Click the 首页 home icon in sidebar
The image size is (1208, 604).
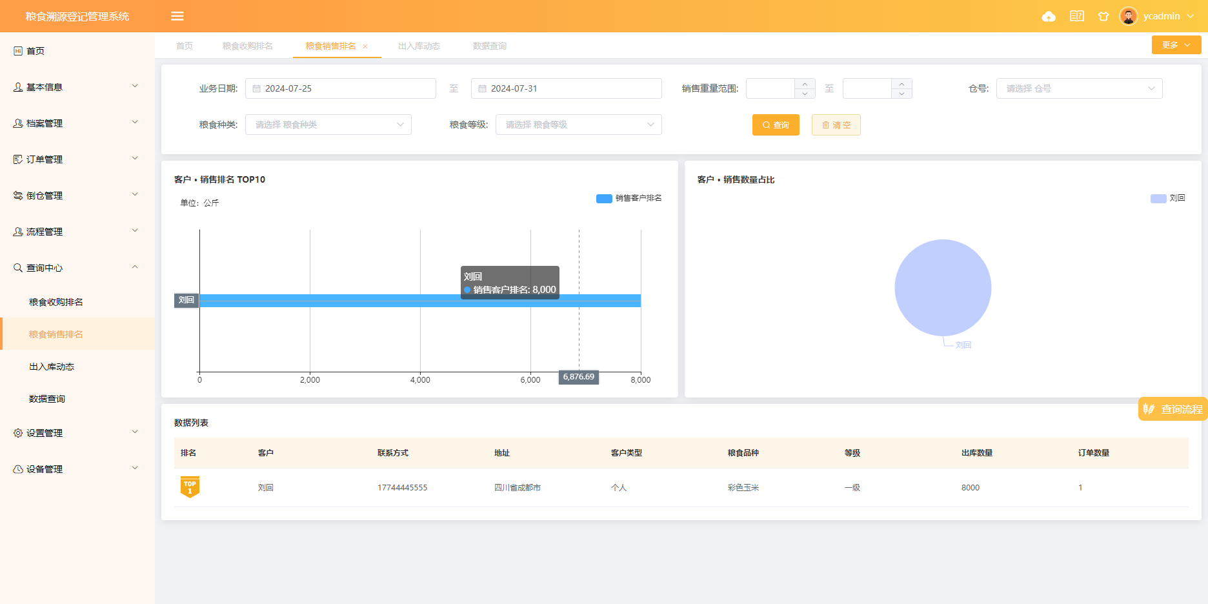[18, 51]
